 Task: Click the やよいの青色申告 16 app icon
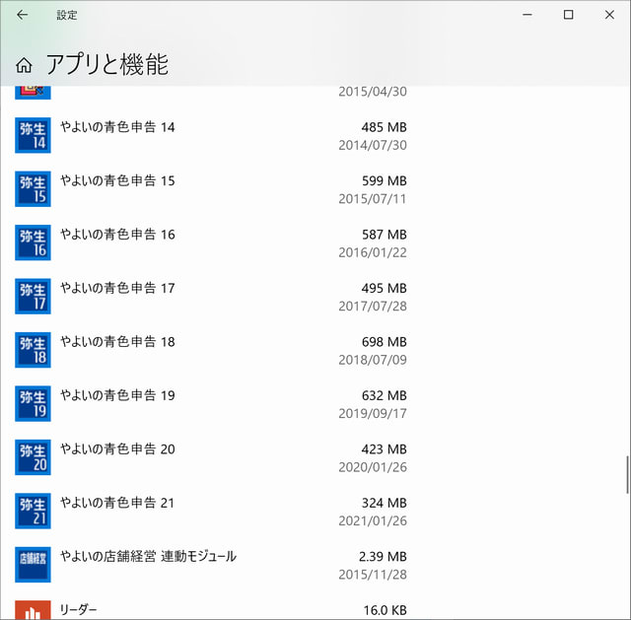pos(33,242)
